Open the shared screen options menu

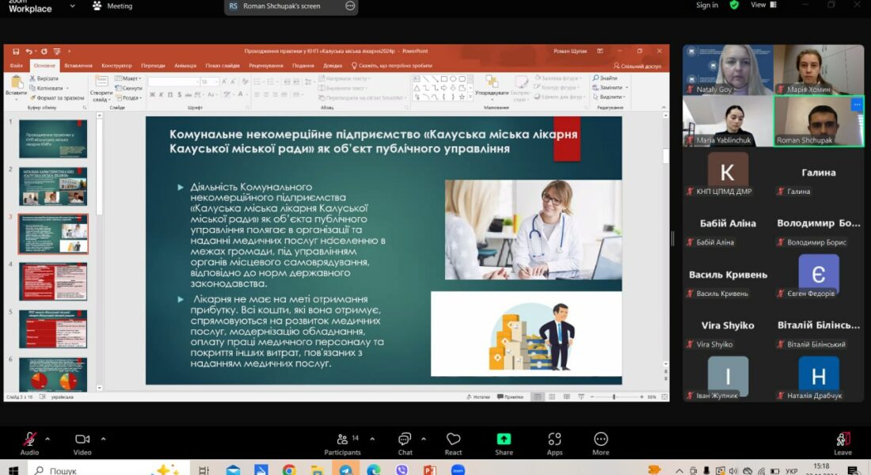tap(350, 6)
